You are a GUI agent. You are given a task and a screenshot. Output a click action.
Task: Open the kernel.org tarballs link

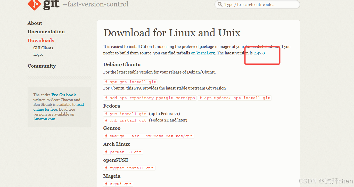[203, 53]
